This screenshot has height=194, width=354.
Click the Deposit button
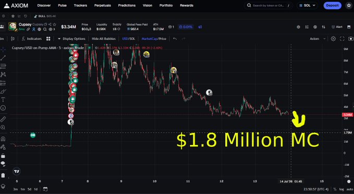click(332, 5)
